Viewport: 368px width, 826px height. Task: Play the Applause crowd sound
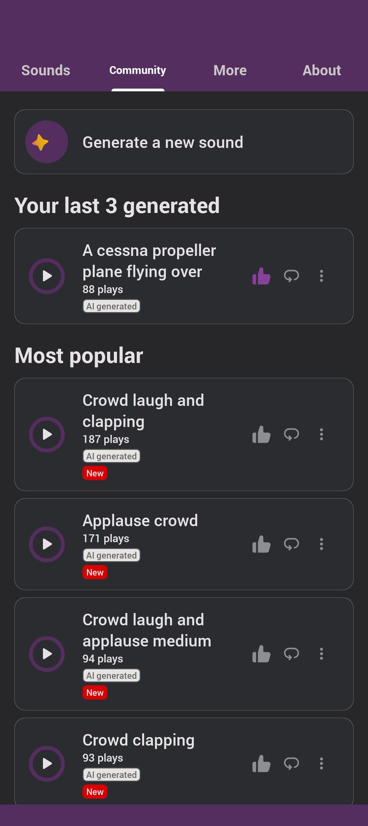pos(47,544)
